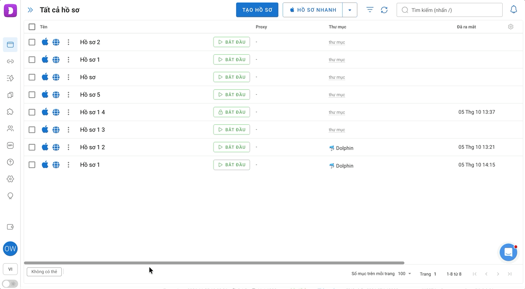Screen dimensions: 525x289
Task: Open the VI language selector
Action: 11,269
